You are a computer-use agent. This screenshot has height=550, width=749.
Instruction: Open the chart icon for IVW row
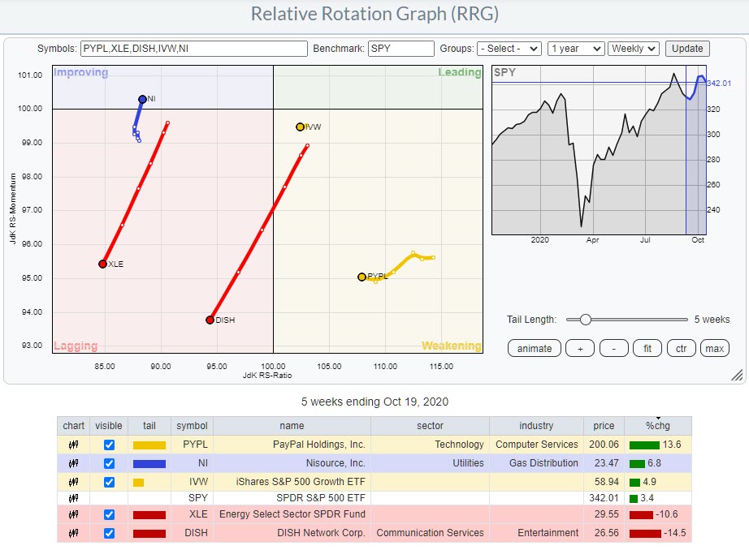tap(74, 480)
